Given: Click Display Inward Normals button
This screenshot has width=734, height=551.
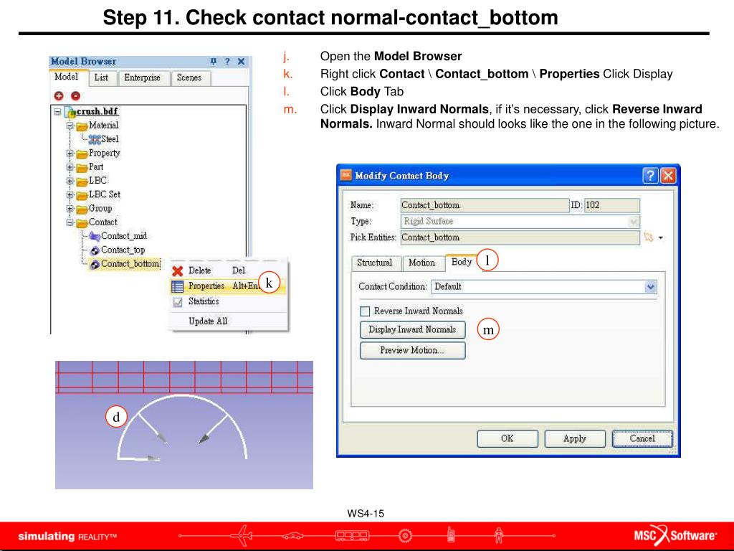Looking at the screenshot, I should point(412,330).
